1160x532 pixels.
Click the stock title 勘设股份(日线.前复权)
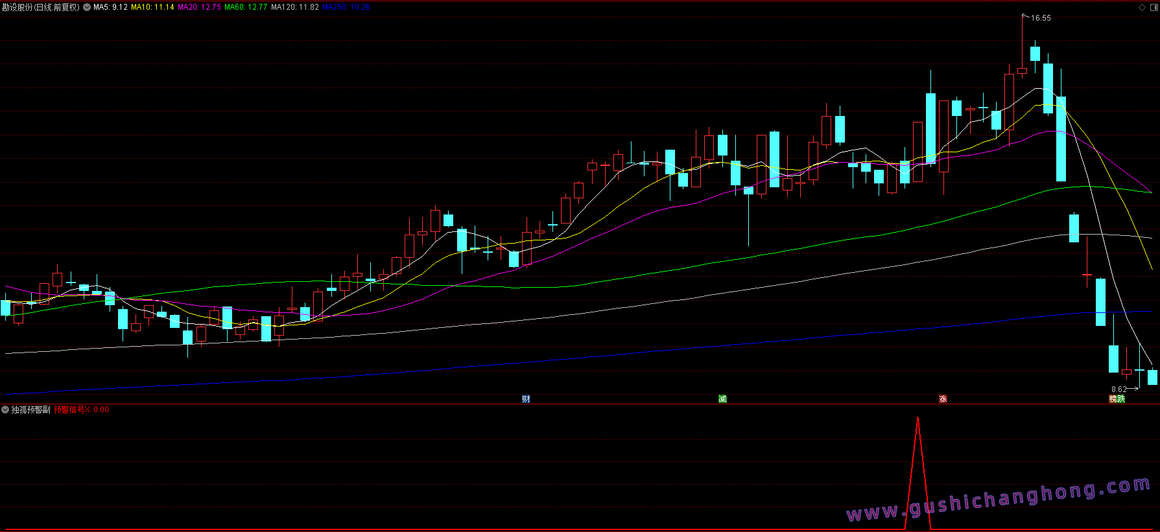tap(41, 7)
